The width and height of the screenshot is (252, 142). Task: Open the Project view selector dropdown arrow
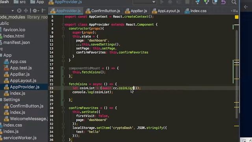pyautogui.click(x=13, y=11)
